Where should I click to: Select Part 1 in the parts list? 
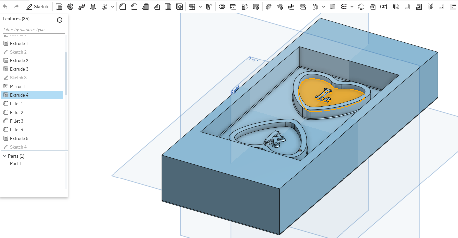15,163
